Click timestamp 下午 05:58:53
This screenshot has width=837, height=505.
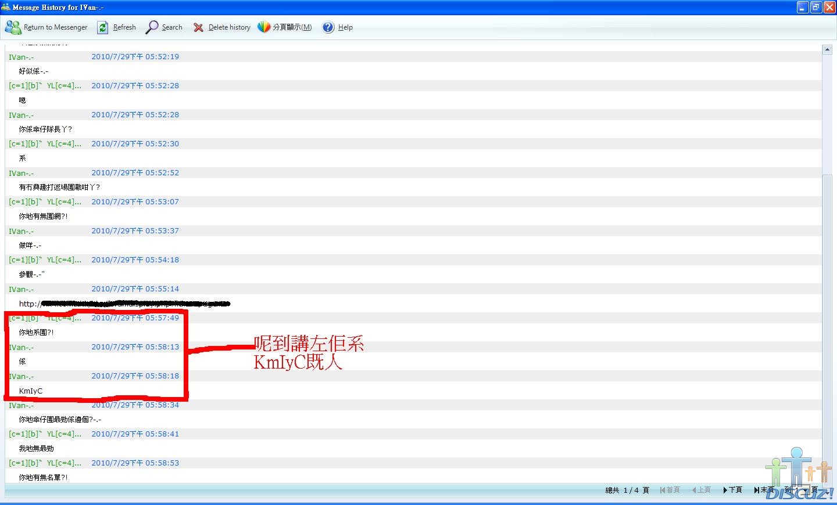click(135, 463)
